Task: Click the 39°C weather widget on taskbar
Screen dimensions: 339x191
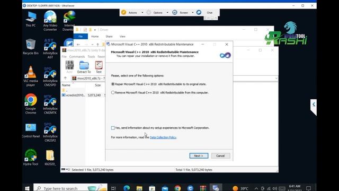Action: point(240,188)
